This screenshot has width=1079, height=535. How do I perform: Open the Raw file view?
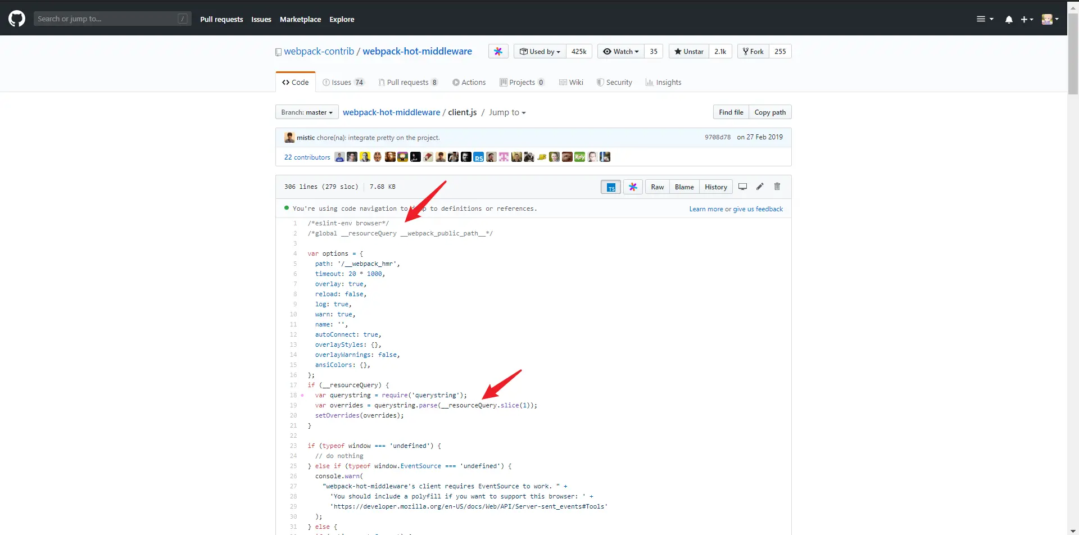[x=658, y=187]
